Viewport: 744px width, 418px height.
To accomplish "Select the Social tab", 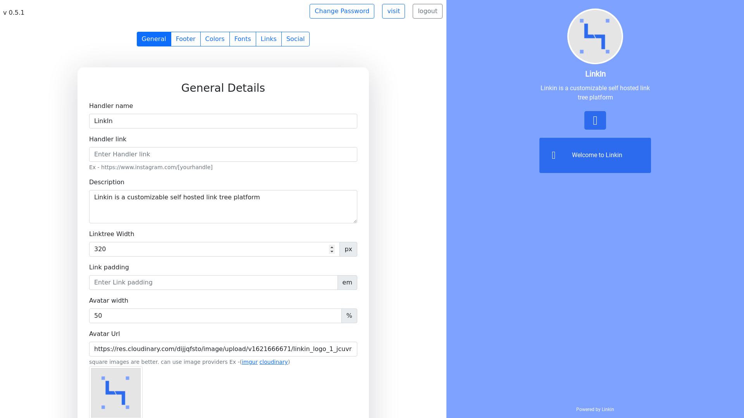I will 295,39.
